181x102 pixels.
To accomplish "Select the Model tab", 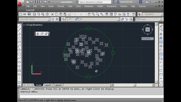I will pyautogui.click(x=38, y=85).
